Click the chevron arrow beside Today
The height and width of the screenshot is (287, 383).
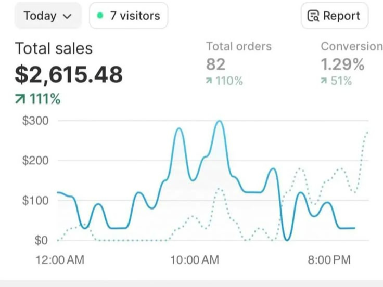(67, 16)
